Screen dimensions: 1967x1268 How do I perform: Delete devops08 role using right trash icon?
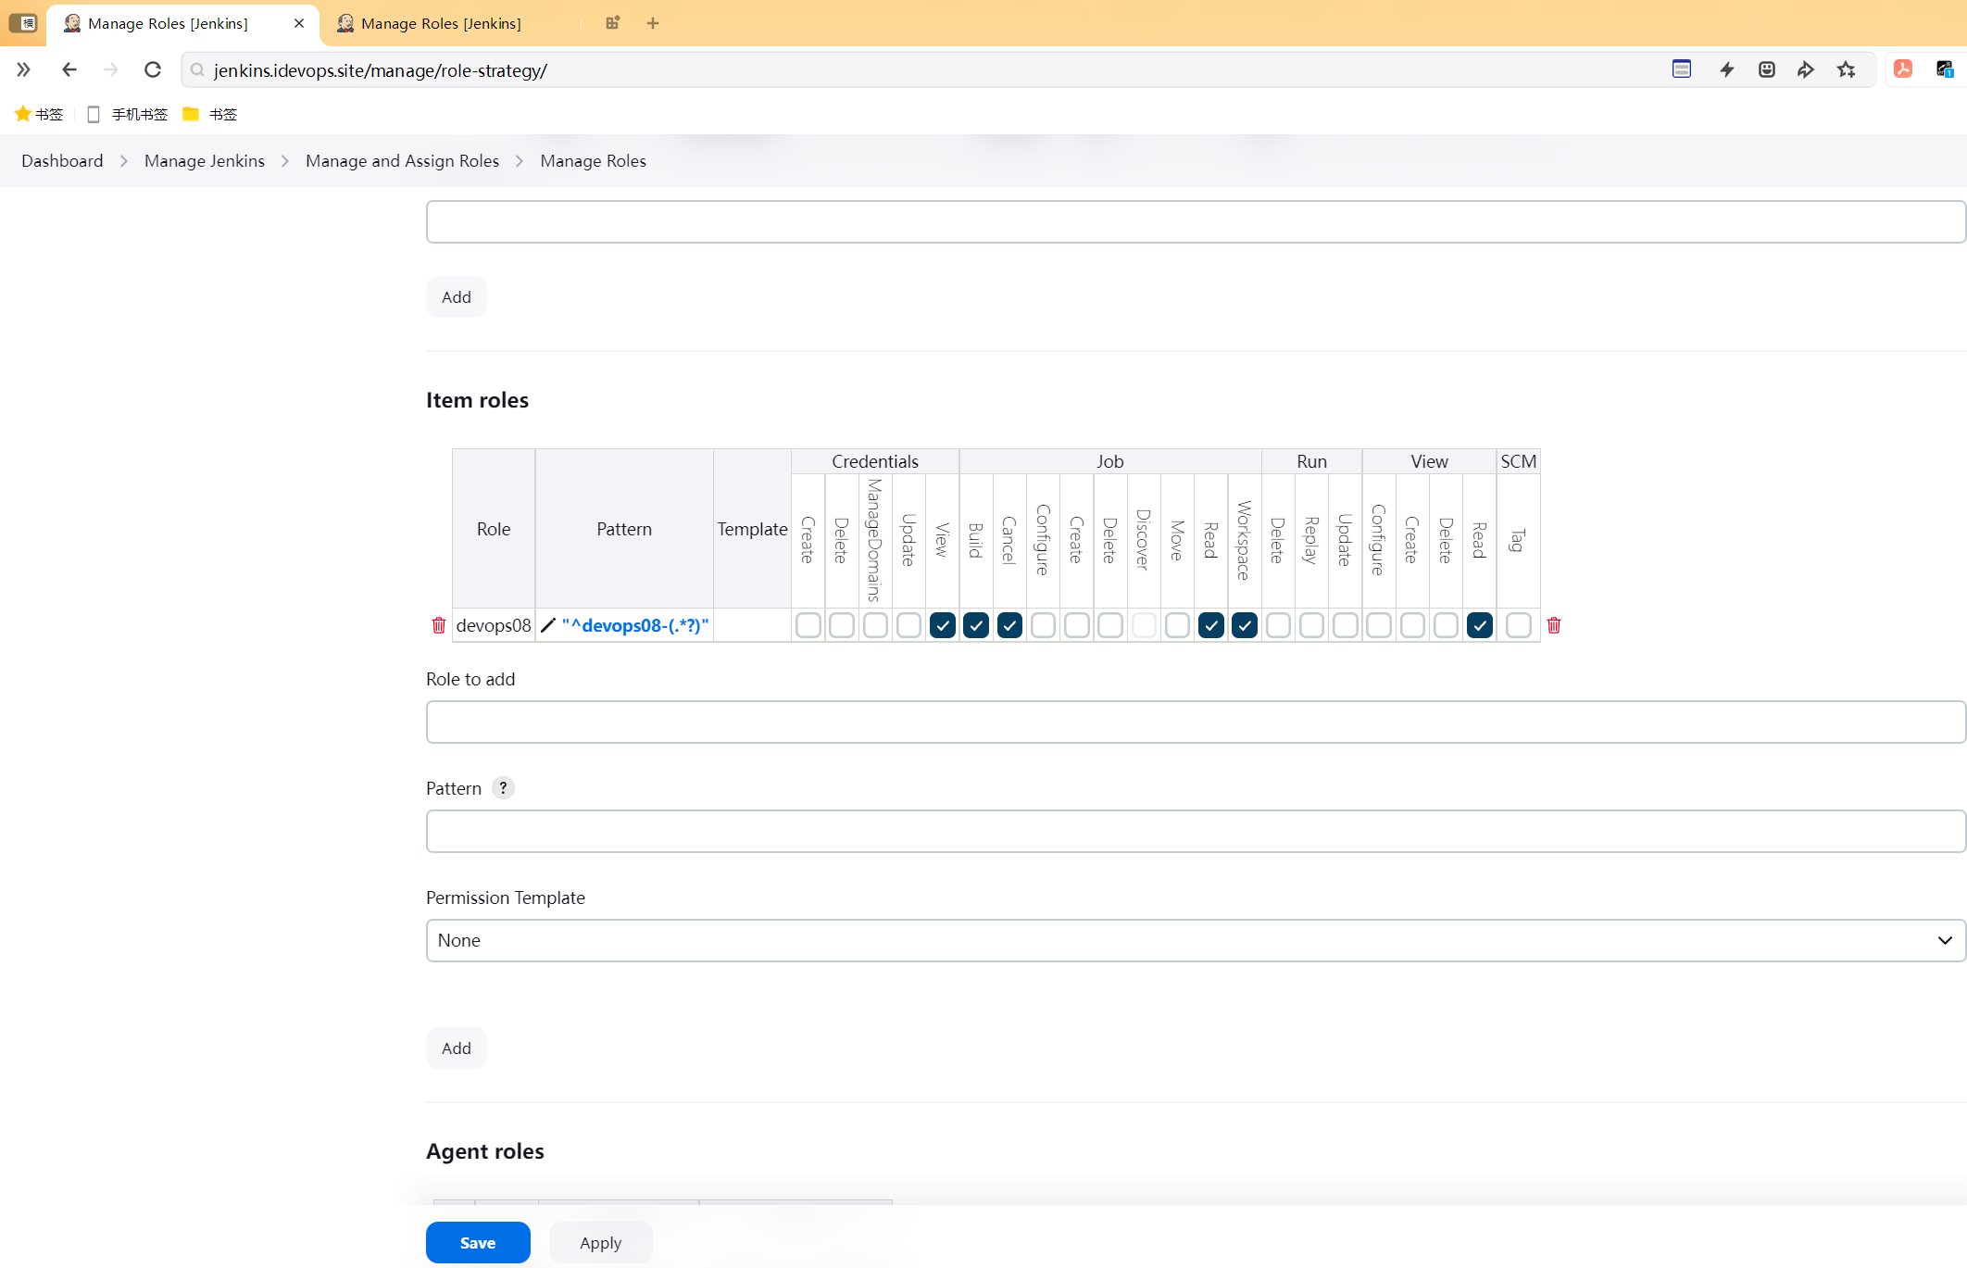pos(1554,625)
